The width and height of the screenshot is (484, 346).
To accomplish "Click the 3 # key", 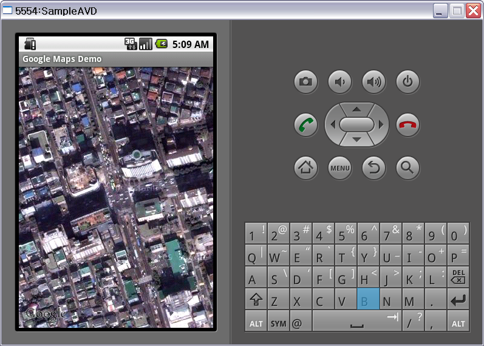I will [x=301, y=233].
